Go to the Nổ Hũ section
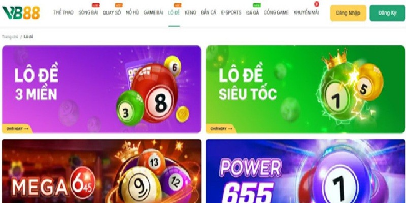This screenshot has height=203, width=406. click(x=132, y=12)
